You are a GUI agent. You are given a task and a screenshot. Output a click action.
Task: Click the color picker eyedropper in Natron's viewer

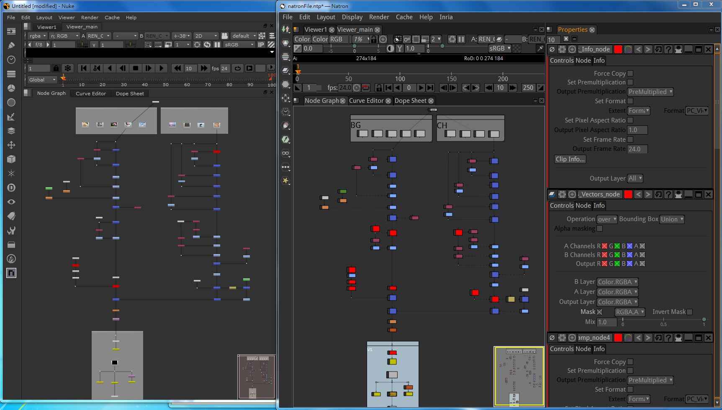coord(540,48)
